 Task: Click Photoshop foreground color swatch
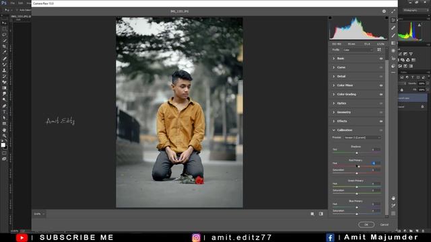[x=3, y=145]
